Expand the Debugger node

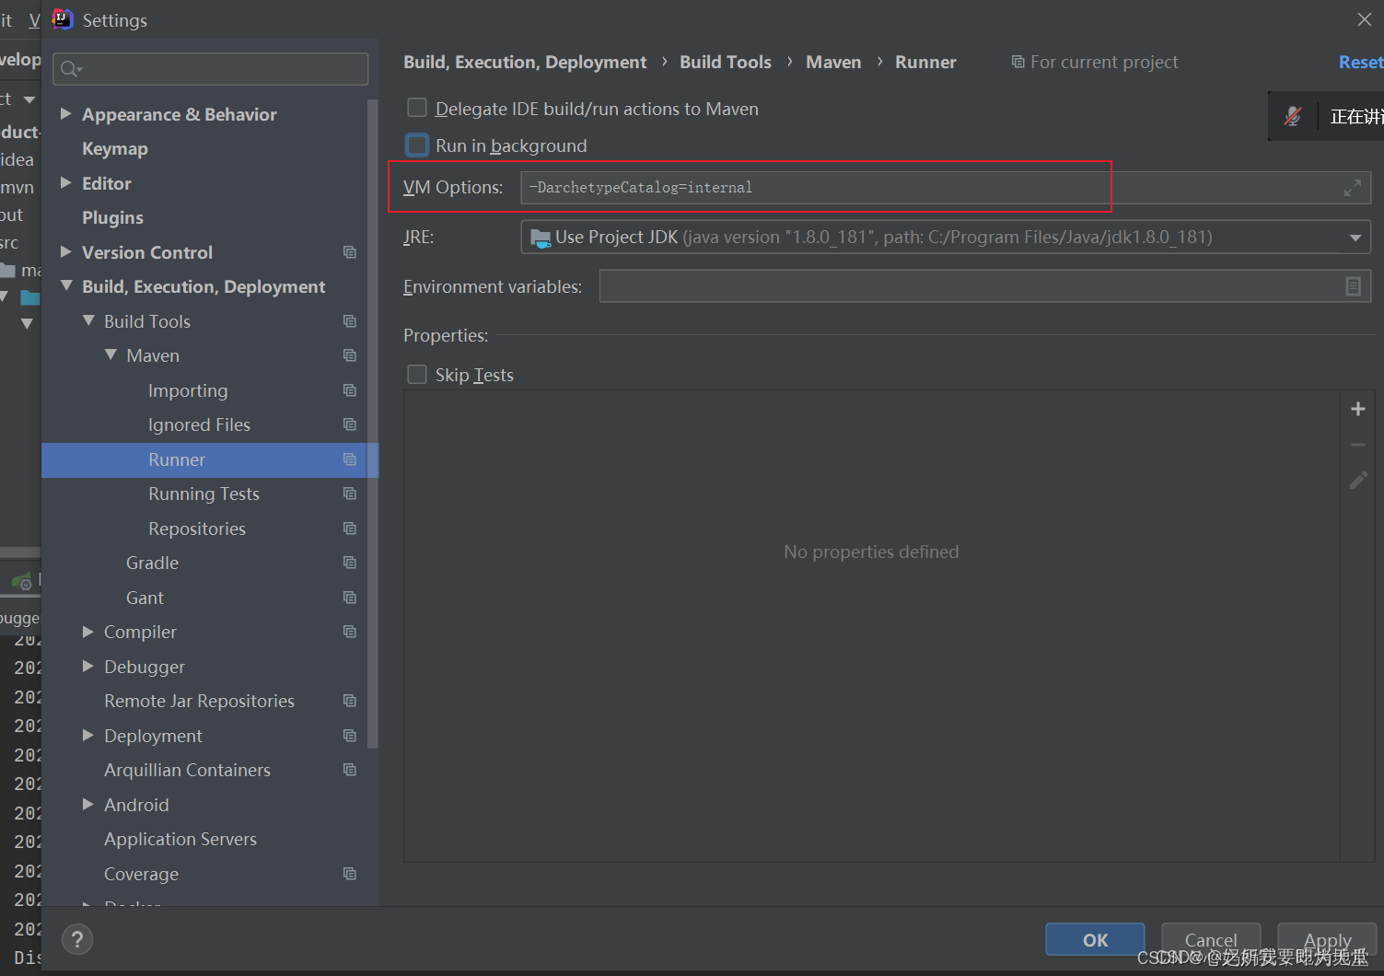pos(88,666)
